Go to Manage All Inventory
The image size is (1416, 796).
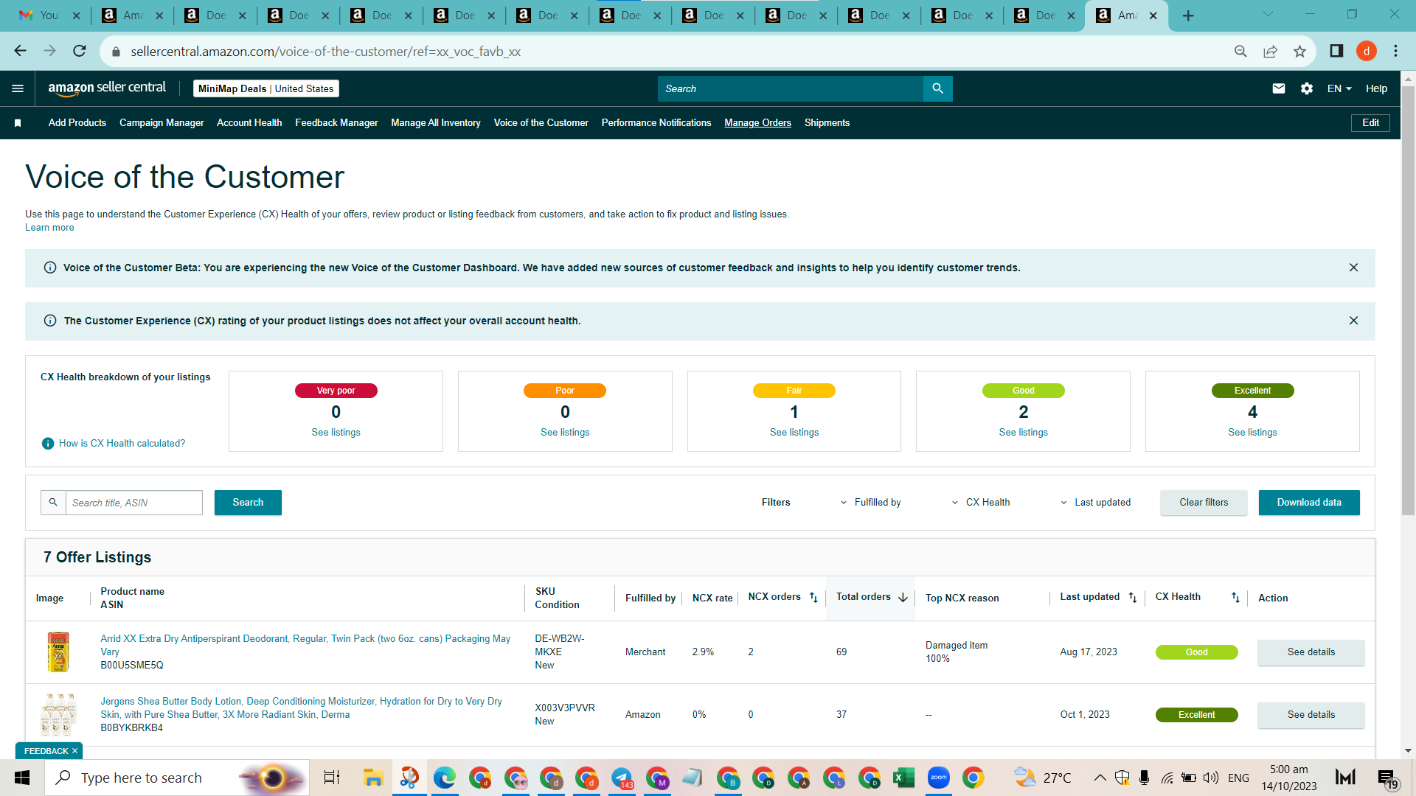436,123
